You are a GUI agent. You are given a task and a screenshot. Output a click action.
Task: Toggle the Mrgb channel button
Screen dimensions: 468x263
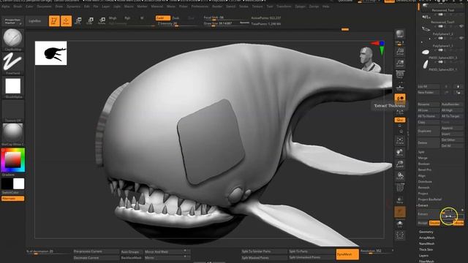coord(113,18)
